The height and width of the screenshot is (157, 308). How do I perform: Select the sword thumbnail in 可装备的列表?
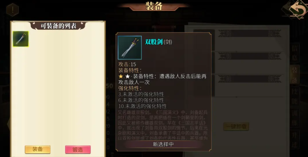(x=21, y=39)
